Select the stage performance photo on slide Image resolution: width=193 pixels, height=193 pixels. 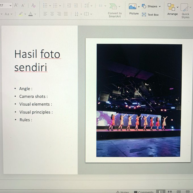[x=139, y=100]
